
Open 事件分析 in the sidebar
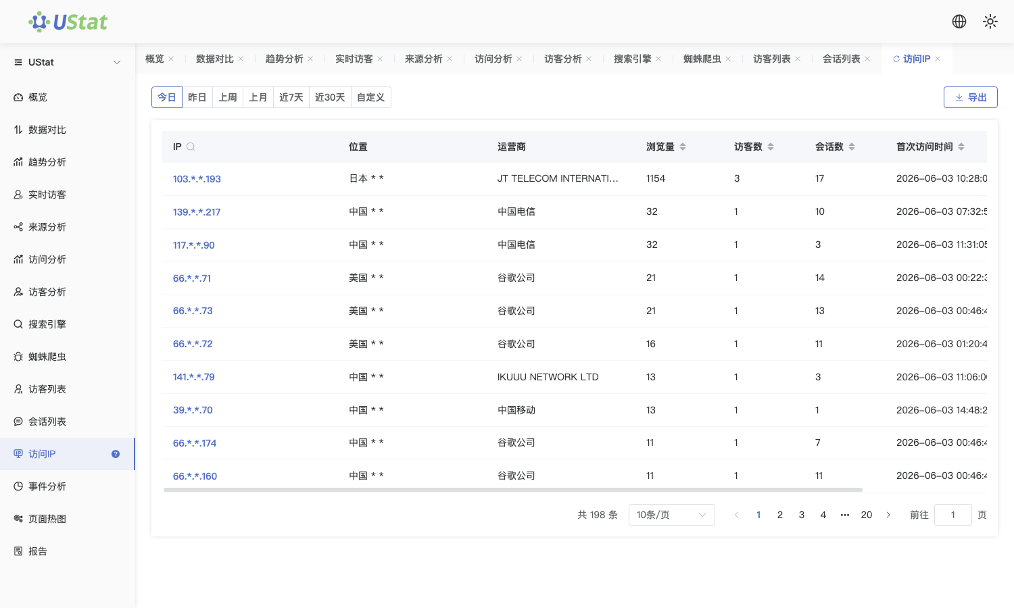pyautogui.click(x=68, y=486)
